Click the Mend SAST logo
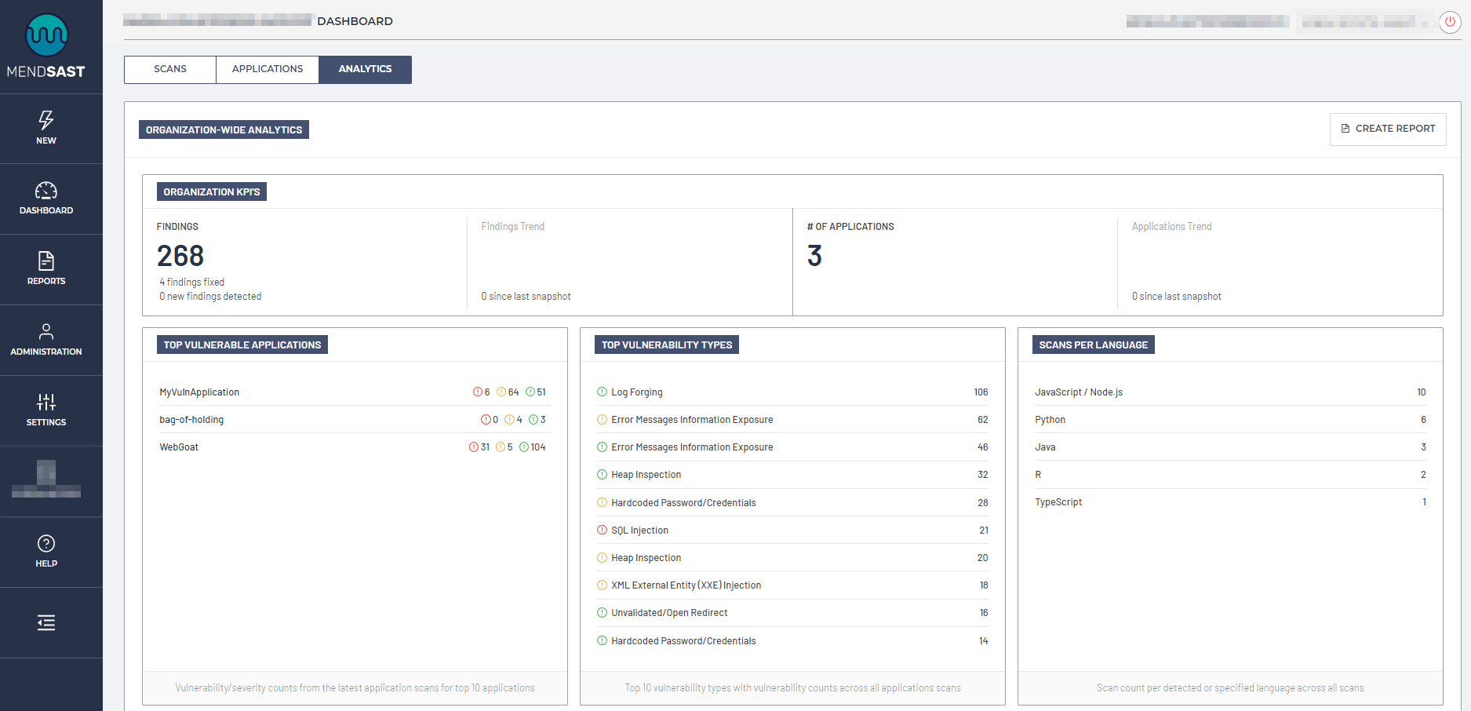This screenshot has height=711, width=1471. [x=46, y=46]
